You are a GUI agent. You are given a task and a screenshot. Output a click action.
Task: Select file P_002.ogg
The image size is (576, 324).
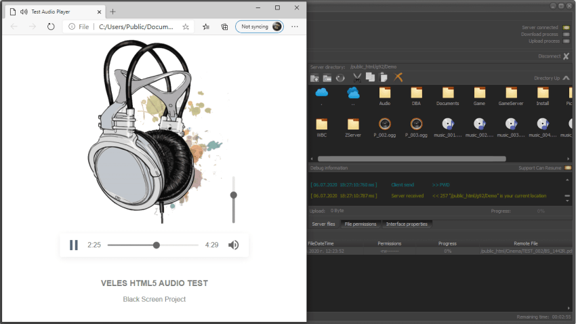(385, 128)
